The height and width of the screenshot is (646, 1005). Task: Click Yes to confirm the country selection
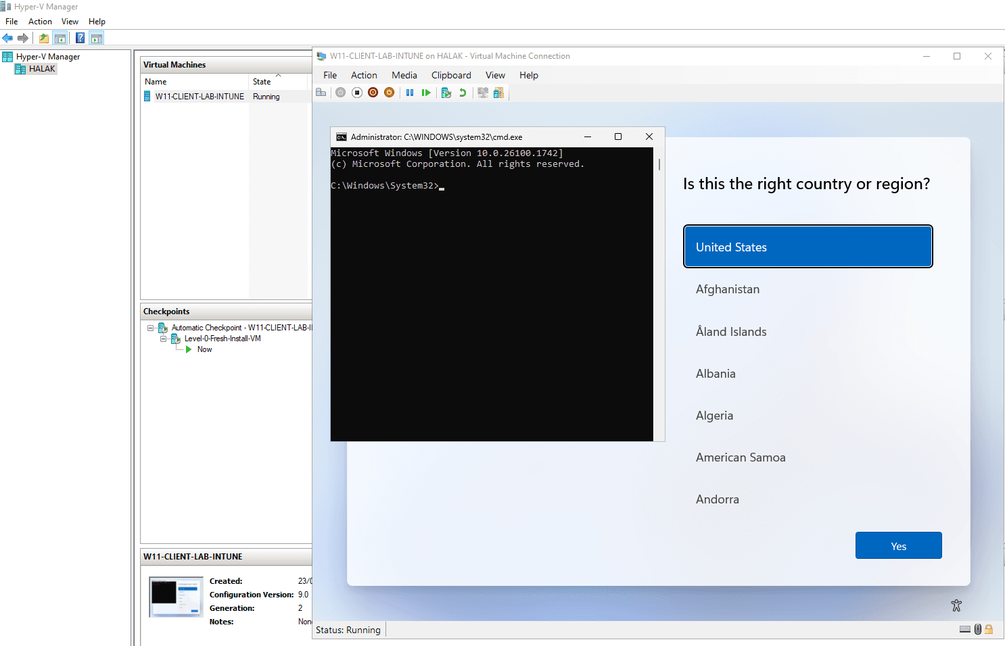coord(898,545)
